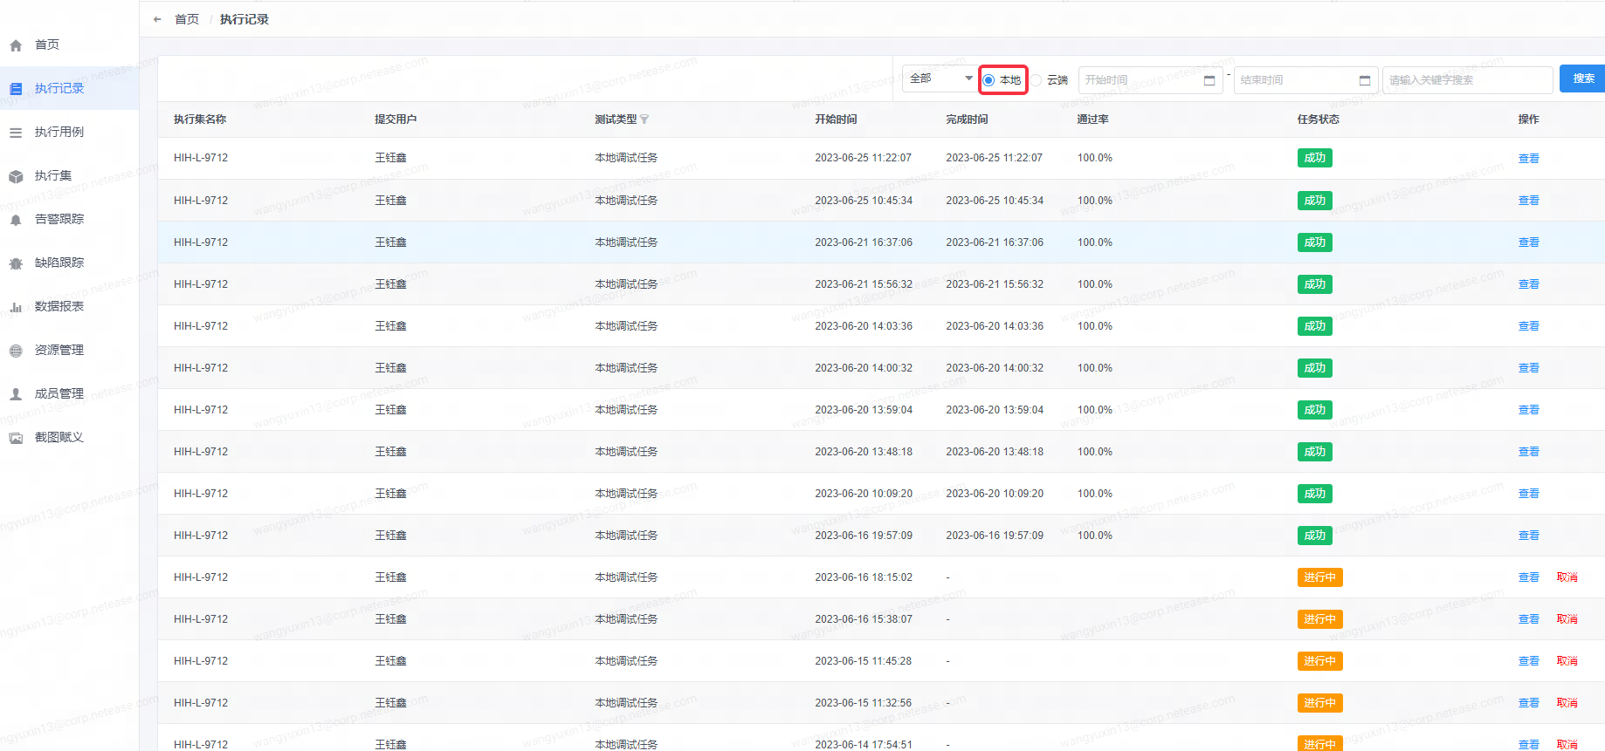
Task: Click the 截图赋义 image icon
Action: pos(16,438)
